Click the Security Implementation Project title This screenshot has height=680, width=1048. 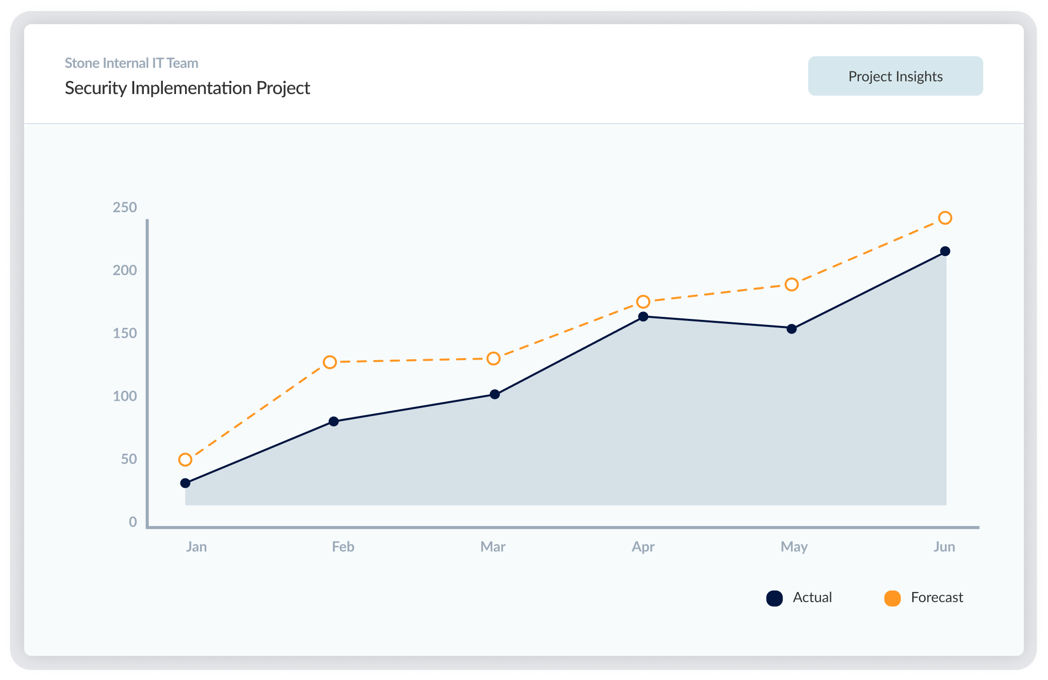coord(187,88)
